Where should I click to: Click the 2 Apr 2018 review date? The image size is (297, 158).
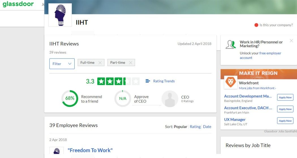coord(58,140)
